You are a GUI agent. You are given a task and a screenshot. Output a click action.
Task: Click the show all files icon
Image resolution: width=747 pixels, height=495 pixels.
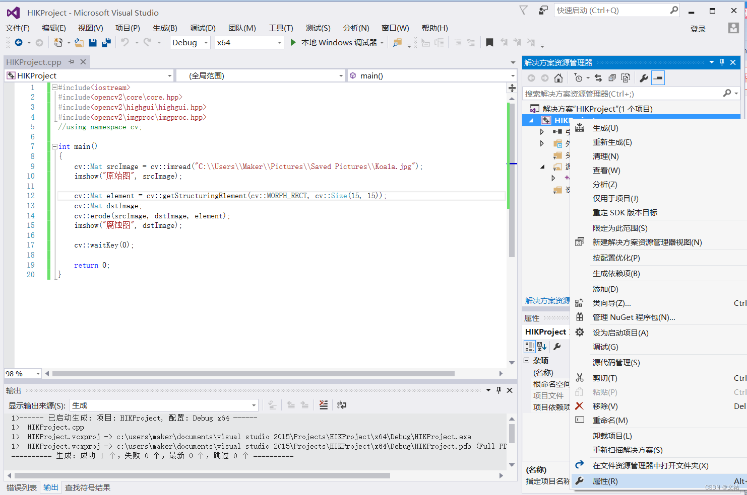(x=626, y=78)
